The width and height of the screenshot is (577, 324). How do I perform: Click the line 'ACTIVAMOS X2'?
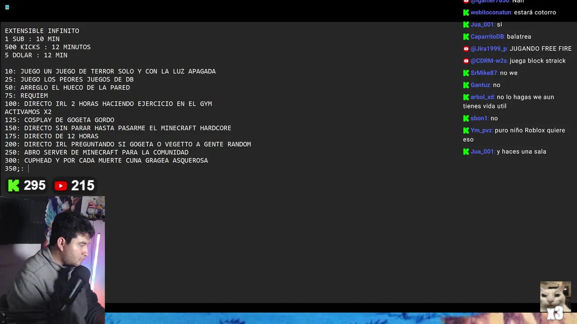(28, 112)
